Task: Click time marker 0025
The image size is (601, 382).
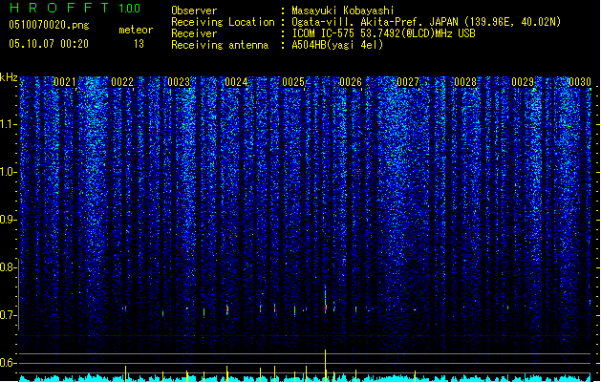Action: coord(293,82)
